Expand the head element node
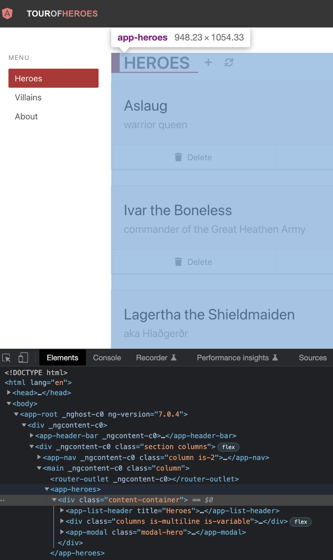This screenshot has width=333, height=560. point(9,392)
